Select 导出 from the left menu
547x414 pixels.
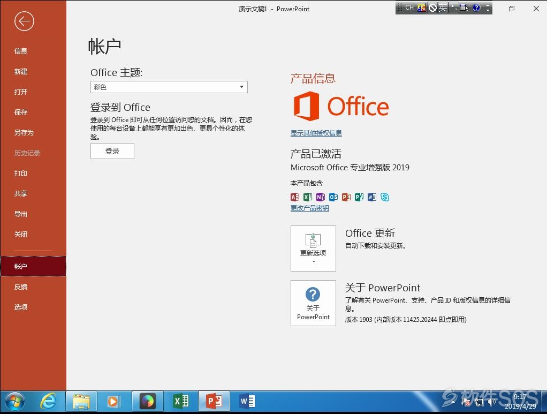click(x=20, y=214)
